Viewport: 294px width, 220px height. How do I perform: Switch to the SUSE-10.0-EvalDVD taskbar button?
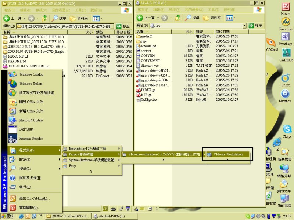point(68,216)
